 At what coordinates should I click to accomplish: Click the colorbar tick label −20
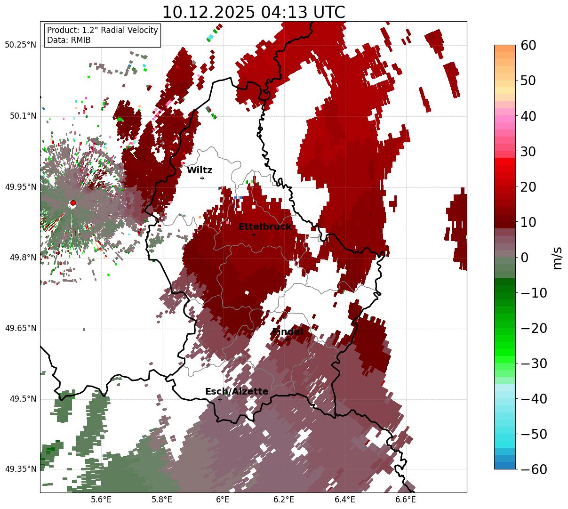point(534,328)
